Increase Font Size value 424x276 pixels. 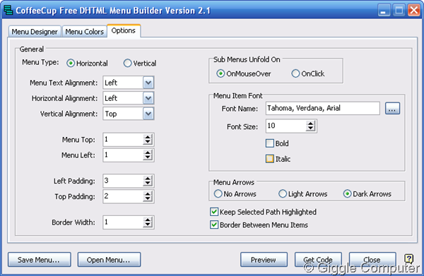[x=311, y=124]
